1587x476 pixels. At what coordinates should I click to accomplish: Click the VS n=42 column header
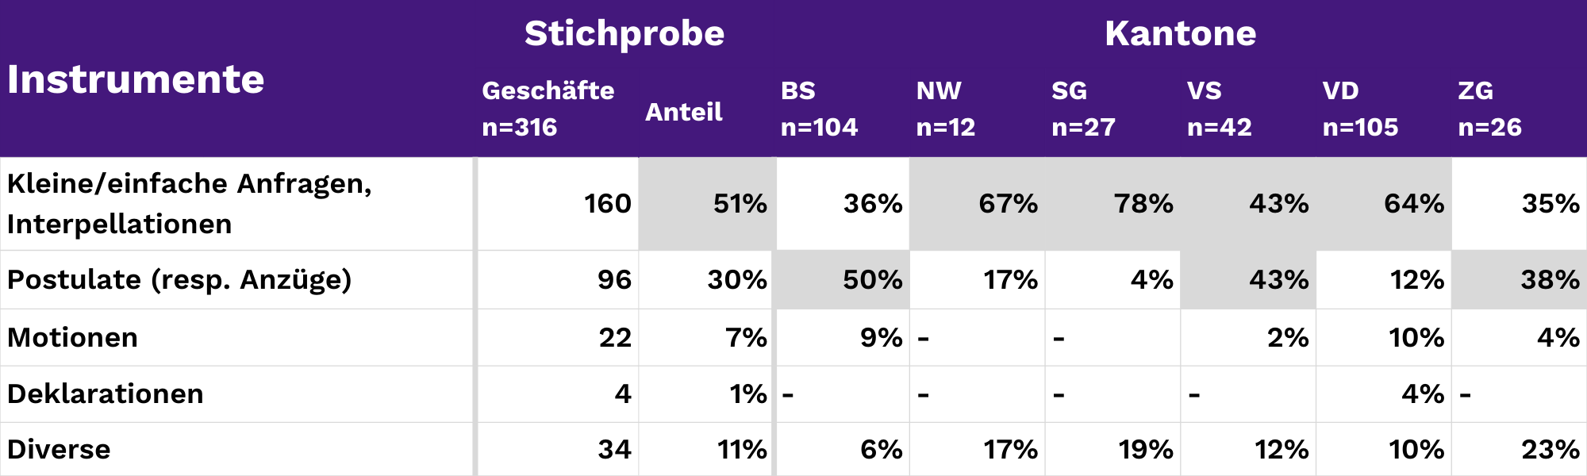[x=1219, y=109]
